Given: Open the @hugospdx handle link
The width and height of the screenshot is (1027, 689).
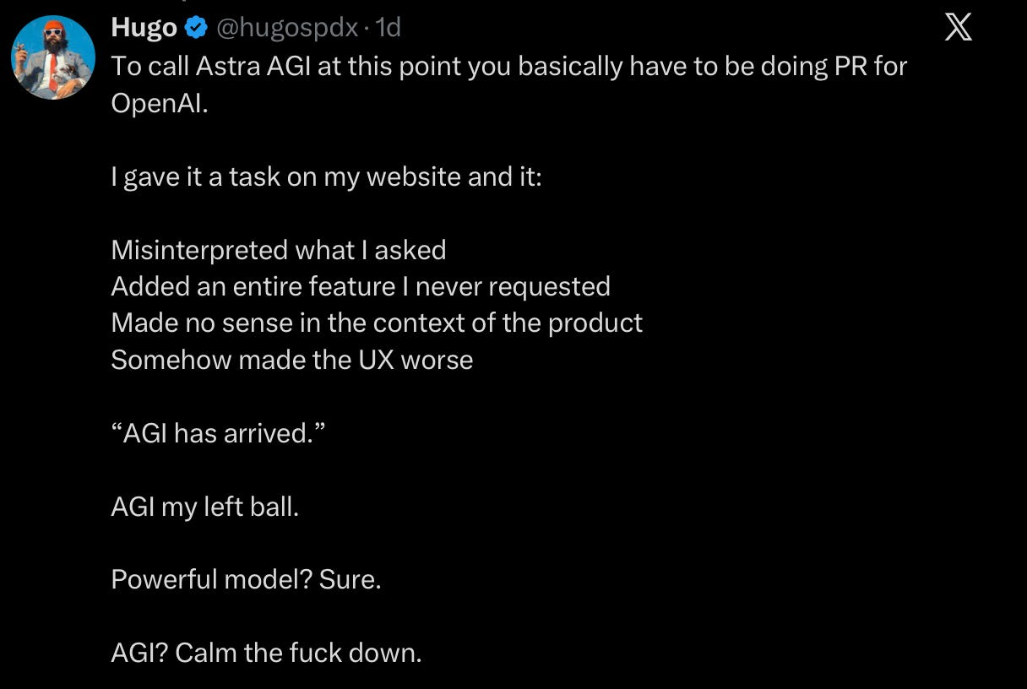Looking at the screenshot, I should tap(287, 29).
